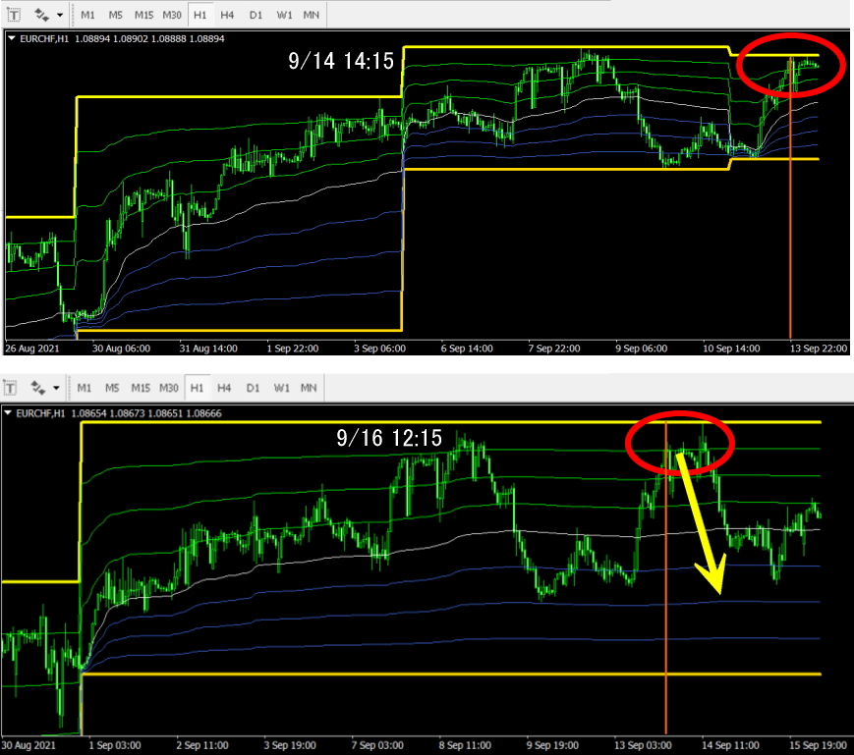This screenshot has height=755, width=854.
Task: Switch lower chart to W1 weekly timeframe
Action: pos(282,388)
